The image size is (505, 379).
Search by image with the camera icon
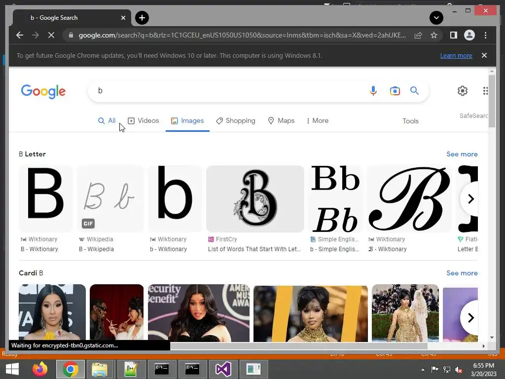pyautogui.click(x=395, y=91)
